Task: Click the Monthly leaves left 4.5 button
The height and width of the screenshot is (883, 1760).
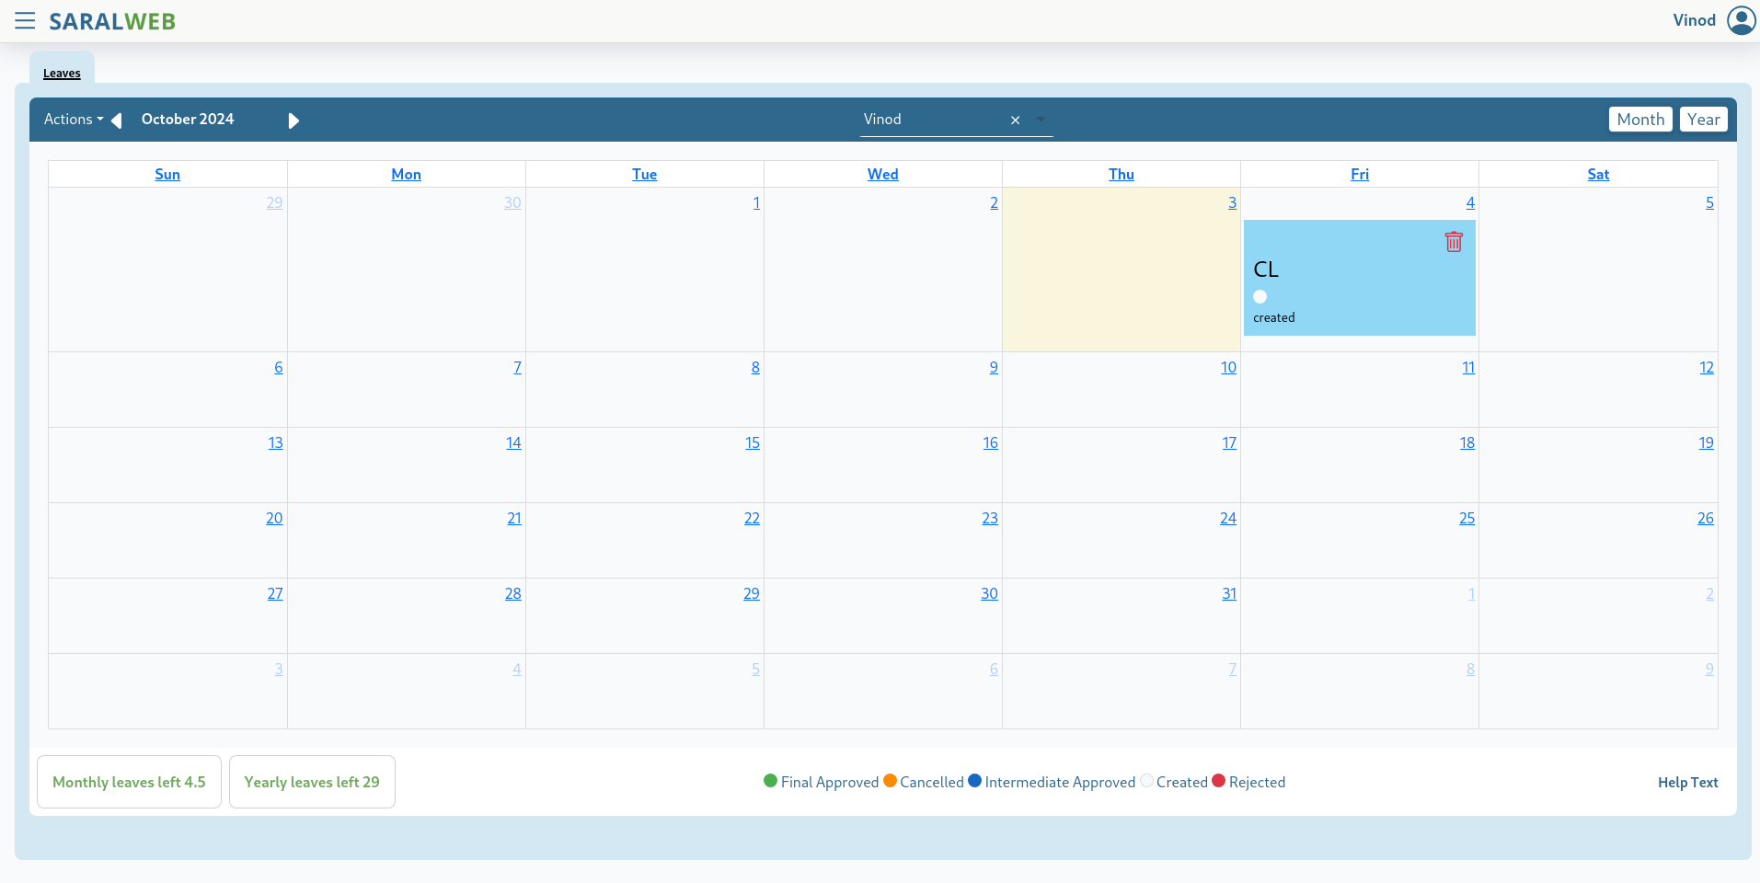Action: pos(129,782)
